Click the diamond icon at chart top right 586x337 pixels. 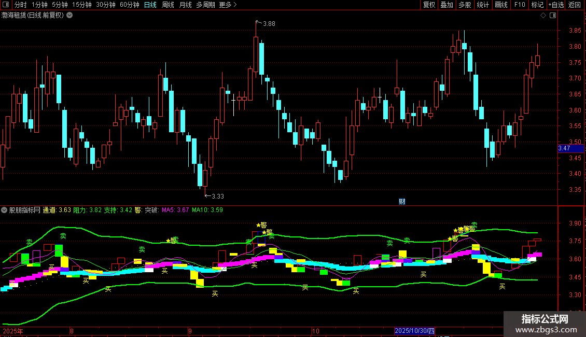click(543, 16)
